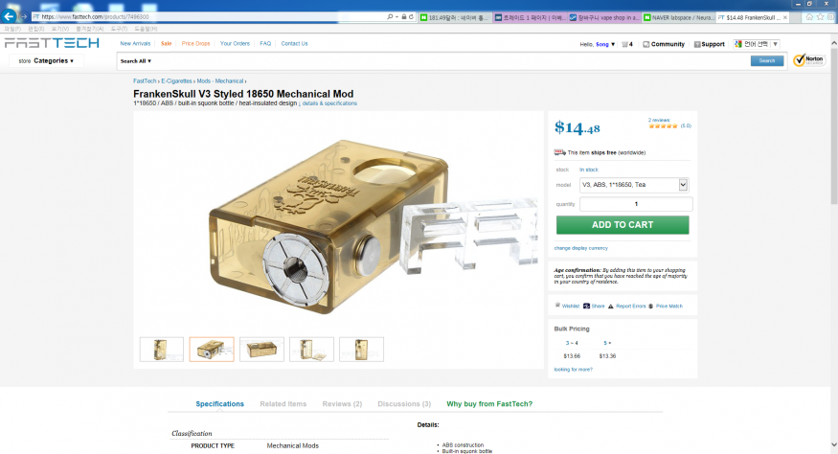Click the ADD TO CART button
This screenshot has width=838, height=454.
623,224
